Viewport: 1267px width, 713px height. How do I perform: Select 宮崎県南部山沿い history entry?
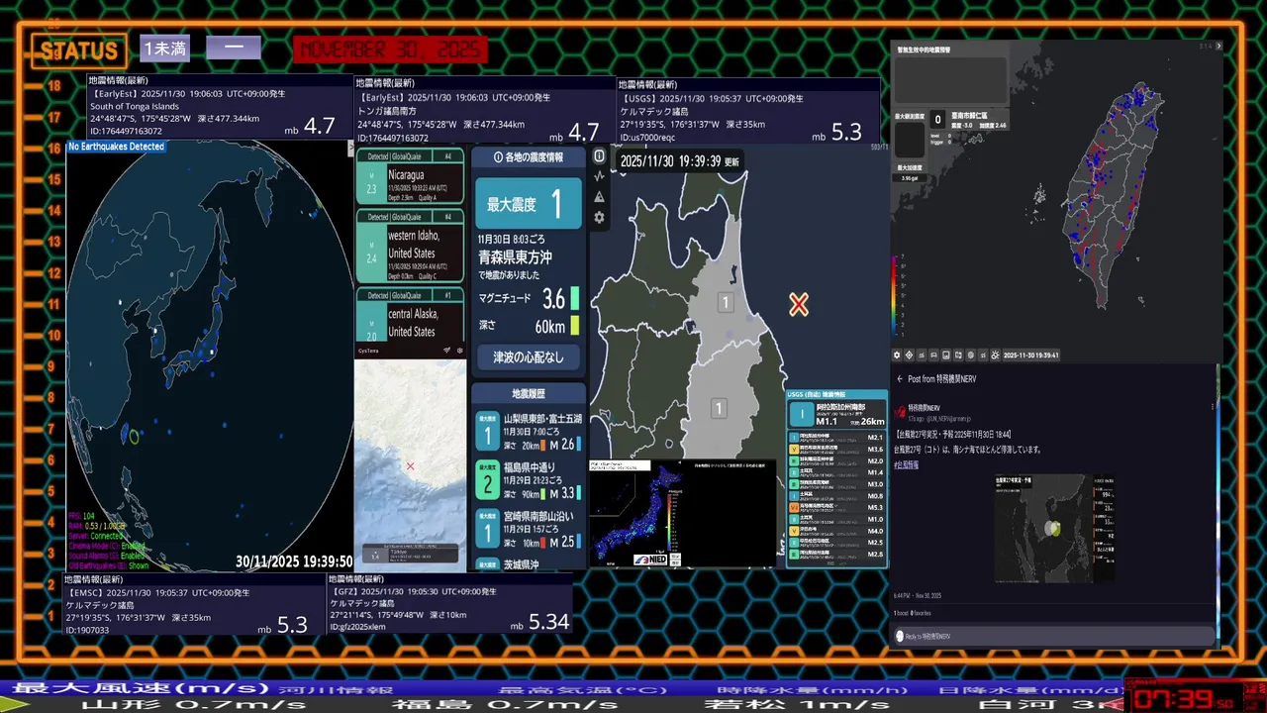coord(529,529)
